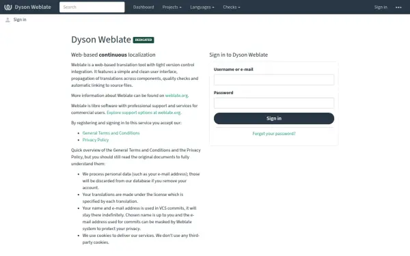Click the Sign in breadcrumb link
The image size is (410, 256).
point(20,20)
